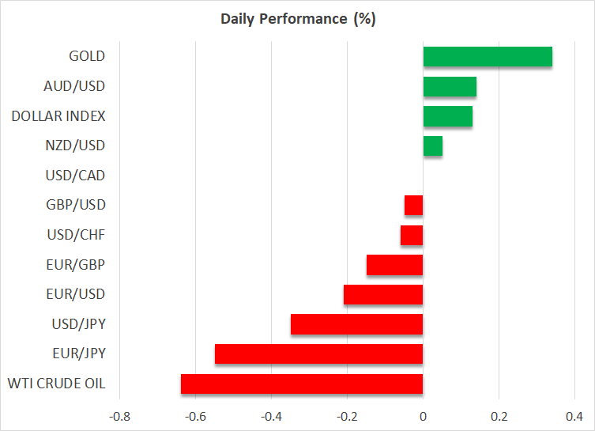
Task: Select the USD/CHF red bar
Action: pos(412,236)
